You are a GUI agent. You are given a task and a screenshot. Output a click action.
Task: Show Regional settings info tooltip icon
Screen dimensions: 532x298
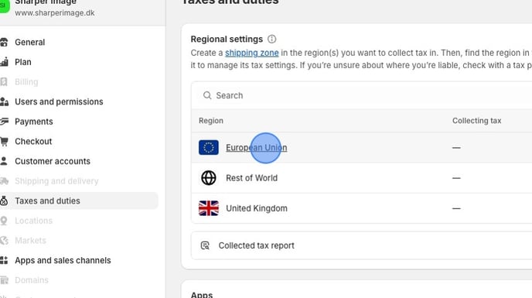[x=271, y=39]
